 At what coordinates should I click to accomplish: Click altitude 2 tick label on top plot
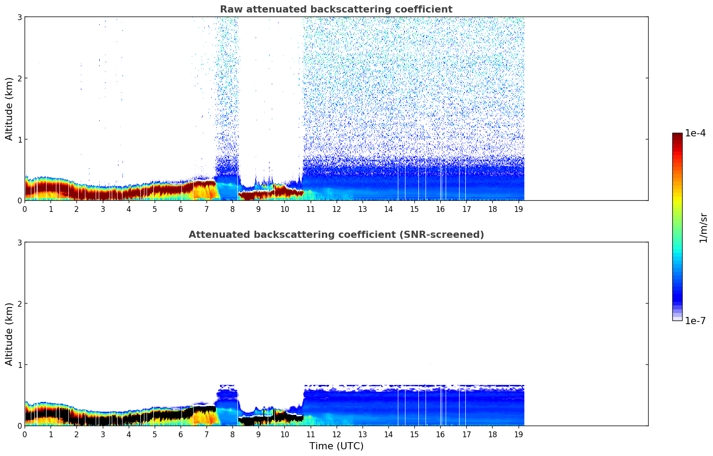pos(19,78)
